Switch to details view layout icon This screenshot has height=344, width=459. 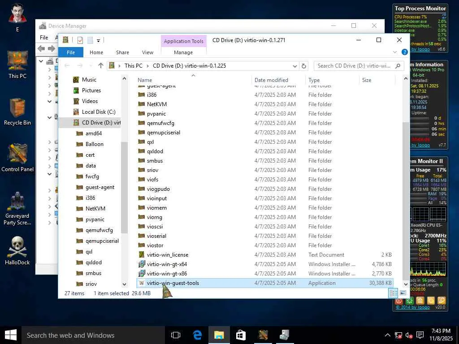393,293
